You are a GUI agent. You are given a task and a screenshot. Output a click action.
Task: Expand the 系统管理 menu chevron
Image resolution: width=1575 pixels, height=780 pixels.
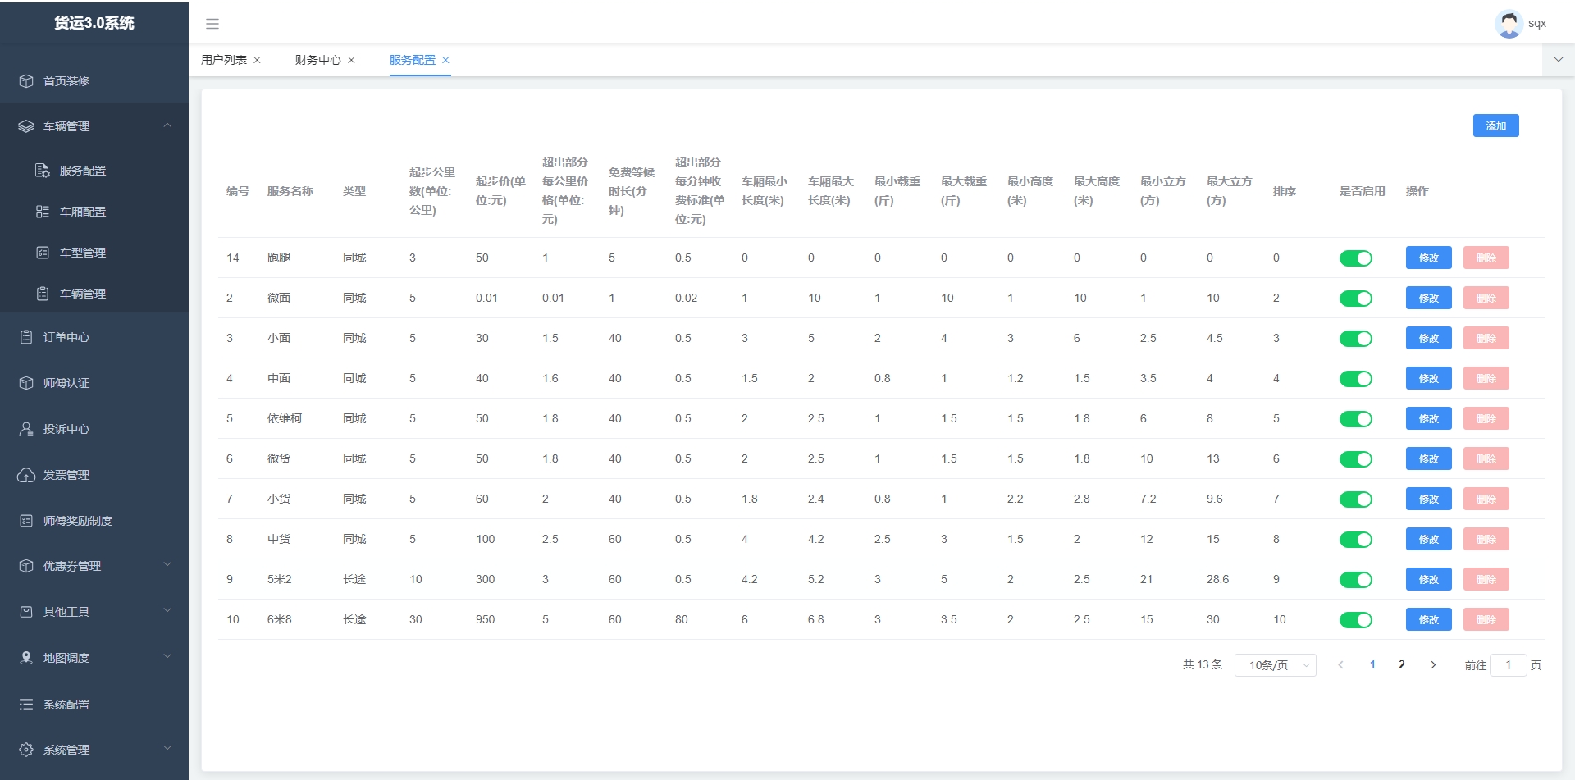(x=167, y=749)
